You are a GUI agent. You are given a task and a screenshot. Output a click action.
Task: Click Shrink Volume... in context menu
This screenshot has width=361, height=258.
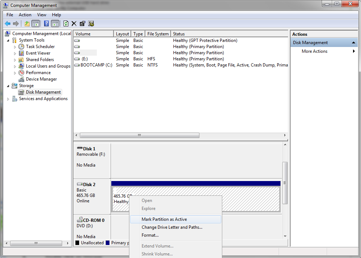click(175, 254)
